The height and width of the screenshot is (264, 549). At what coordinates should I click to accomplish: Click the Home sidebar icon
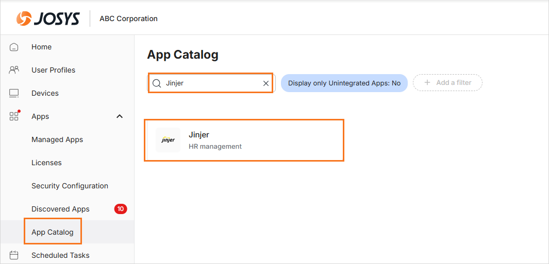14,47
